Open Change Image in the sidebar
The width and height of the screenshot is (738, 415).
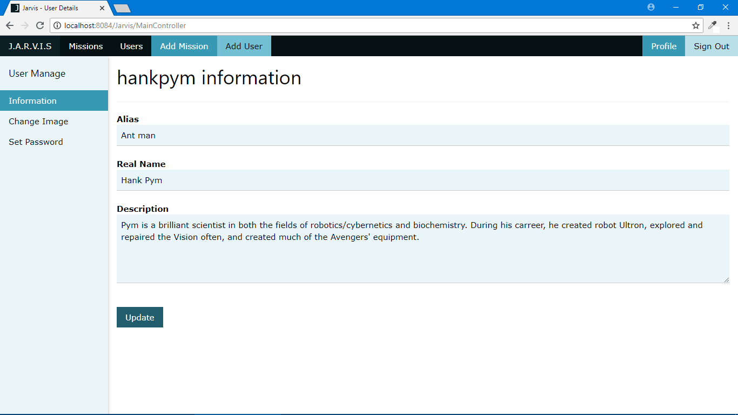[x=54, y=121]
